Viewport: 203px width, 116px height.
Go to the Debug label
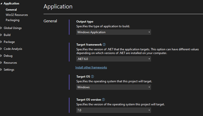(x=8, y=56)
